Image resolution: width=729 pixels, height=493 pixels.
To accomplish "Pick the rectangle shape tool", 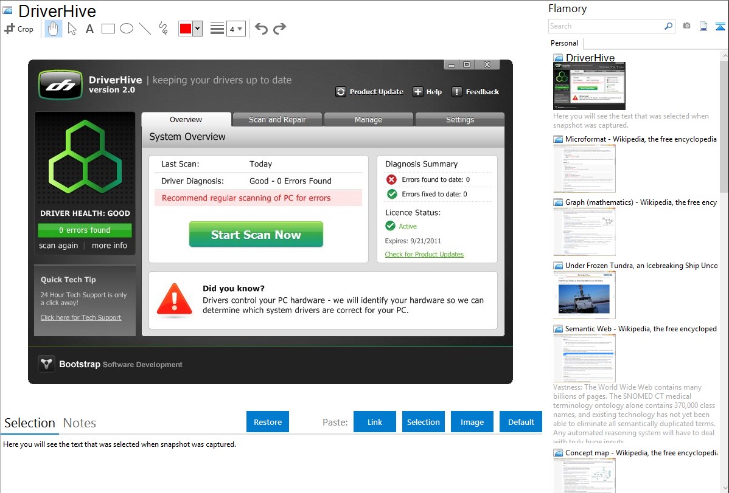I will pyautogui.click(x=108, y=29).
